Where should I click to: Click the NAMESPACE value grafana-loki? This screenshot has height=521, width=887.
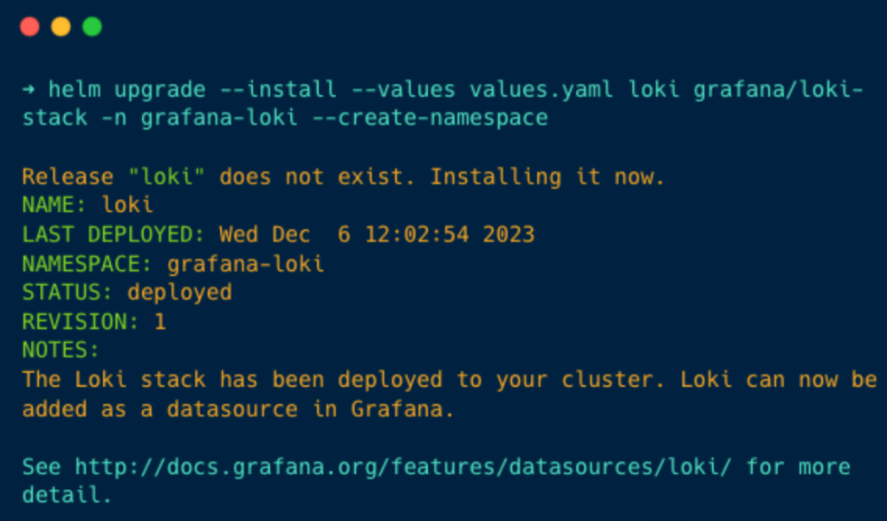coord(245,264)
